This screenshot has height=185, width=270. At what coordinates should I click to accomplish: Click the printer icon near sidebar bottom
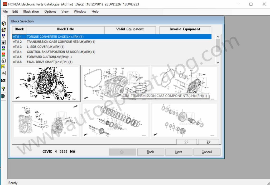[3, 74]
